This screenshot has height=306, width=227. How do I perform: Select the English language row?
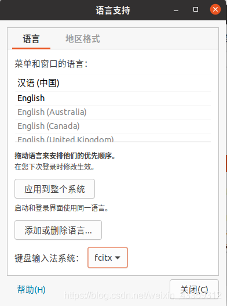pyautogui.click(x=113, y=98)
